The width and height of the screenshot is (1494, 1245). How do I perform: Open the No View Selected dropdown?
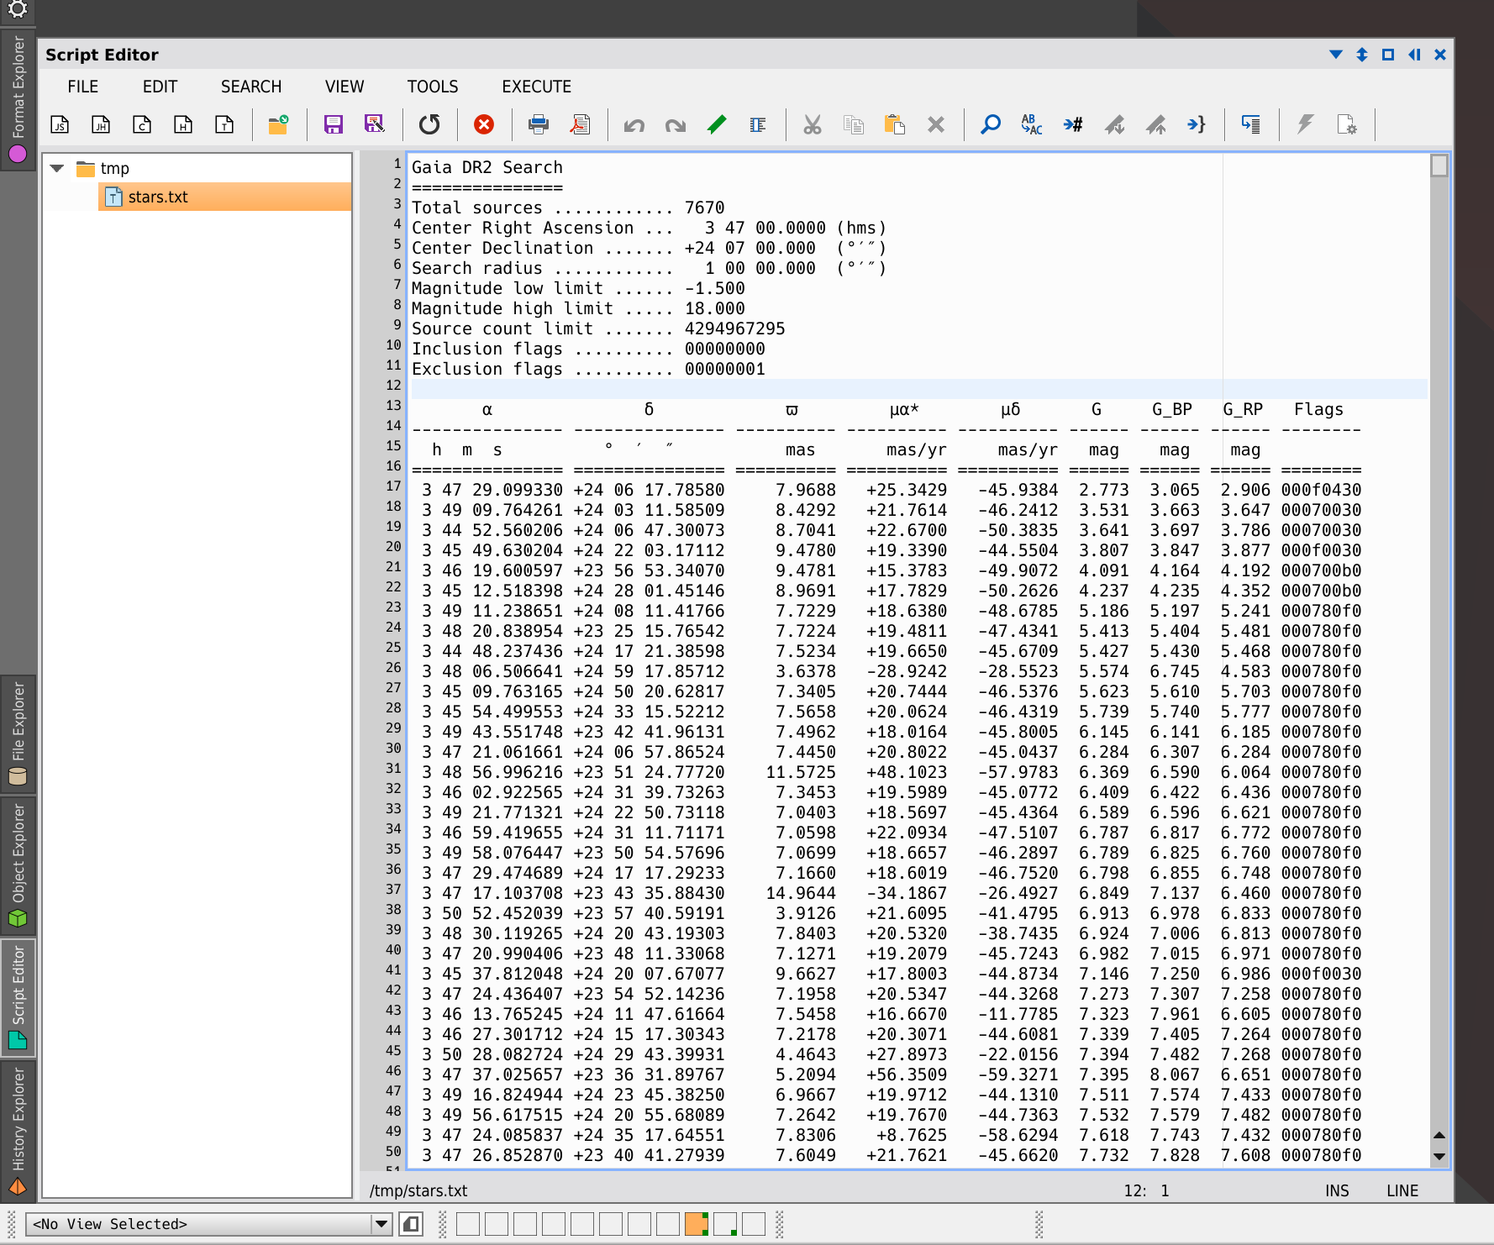click(x=208, y=1224)
